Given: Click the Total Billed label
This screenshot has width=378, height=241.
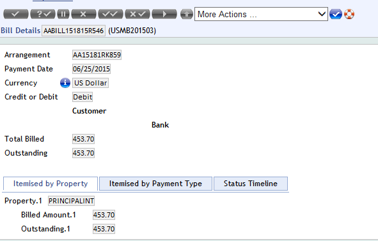Looking at the screenshot, I should click(x=24, y=138).
